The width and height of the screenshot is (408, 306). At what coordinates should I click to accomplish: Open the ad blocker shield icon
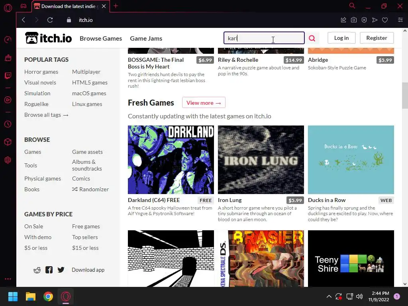[x=364, y=20]
